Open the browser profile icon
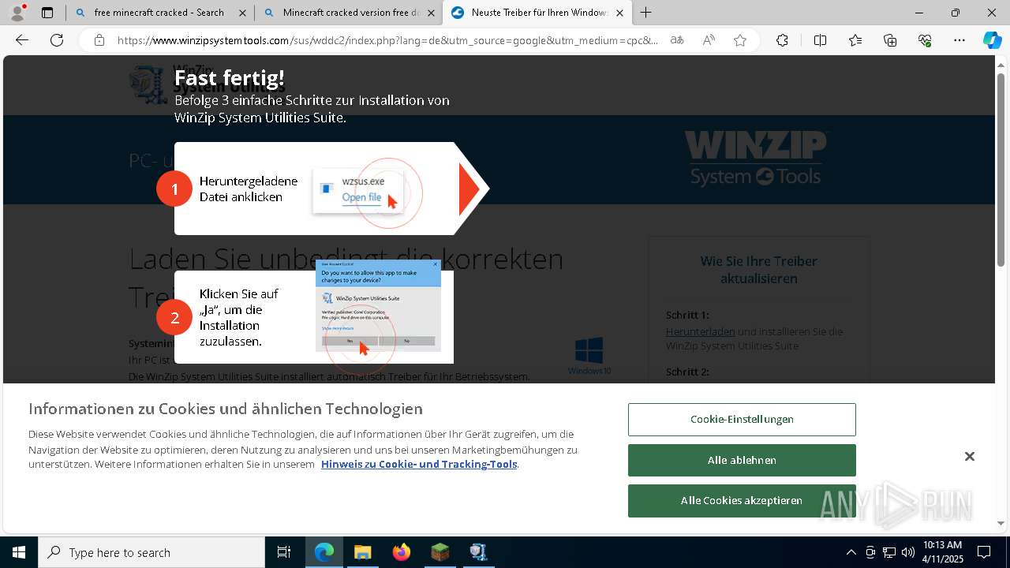The height and width of the screenshot is (568, 1010). coord(18,12)
